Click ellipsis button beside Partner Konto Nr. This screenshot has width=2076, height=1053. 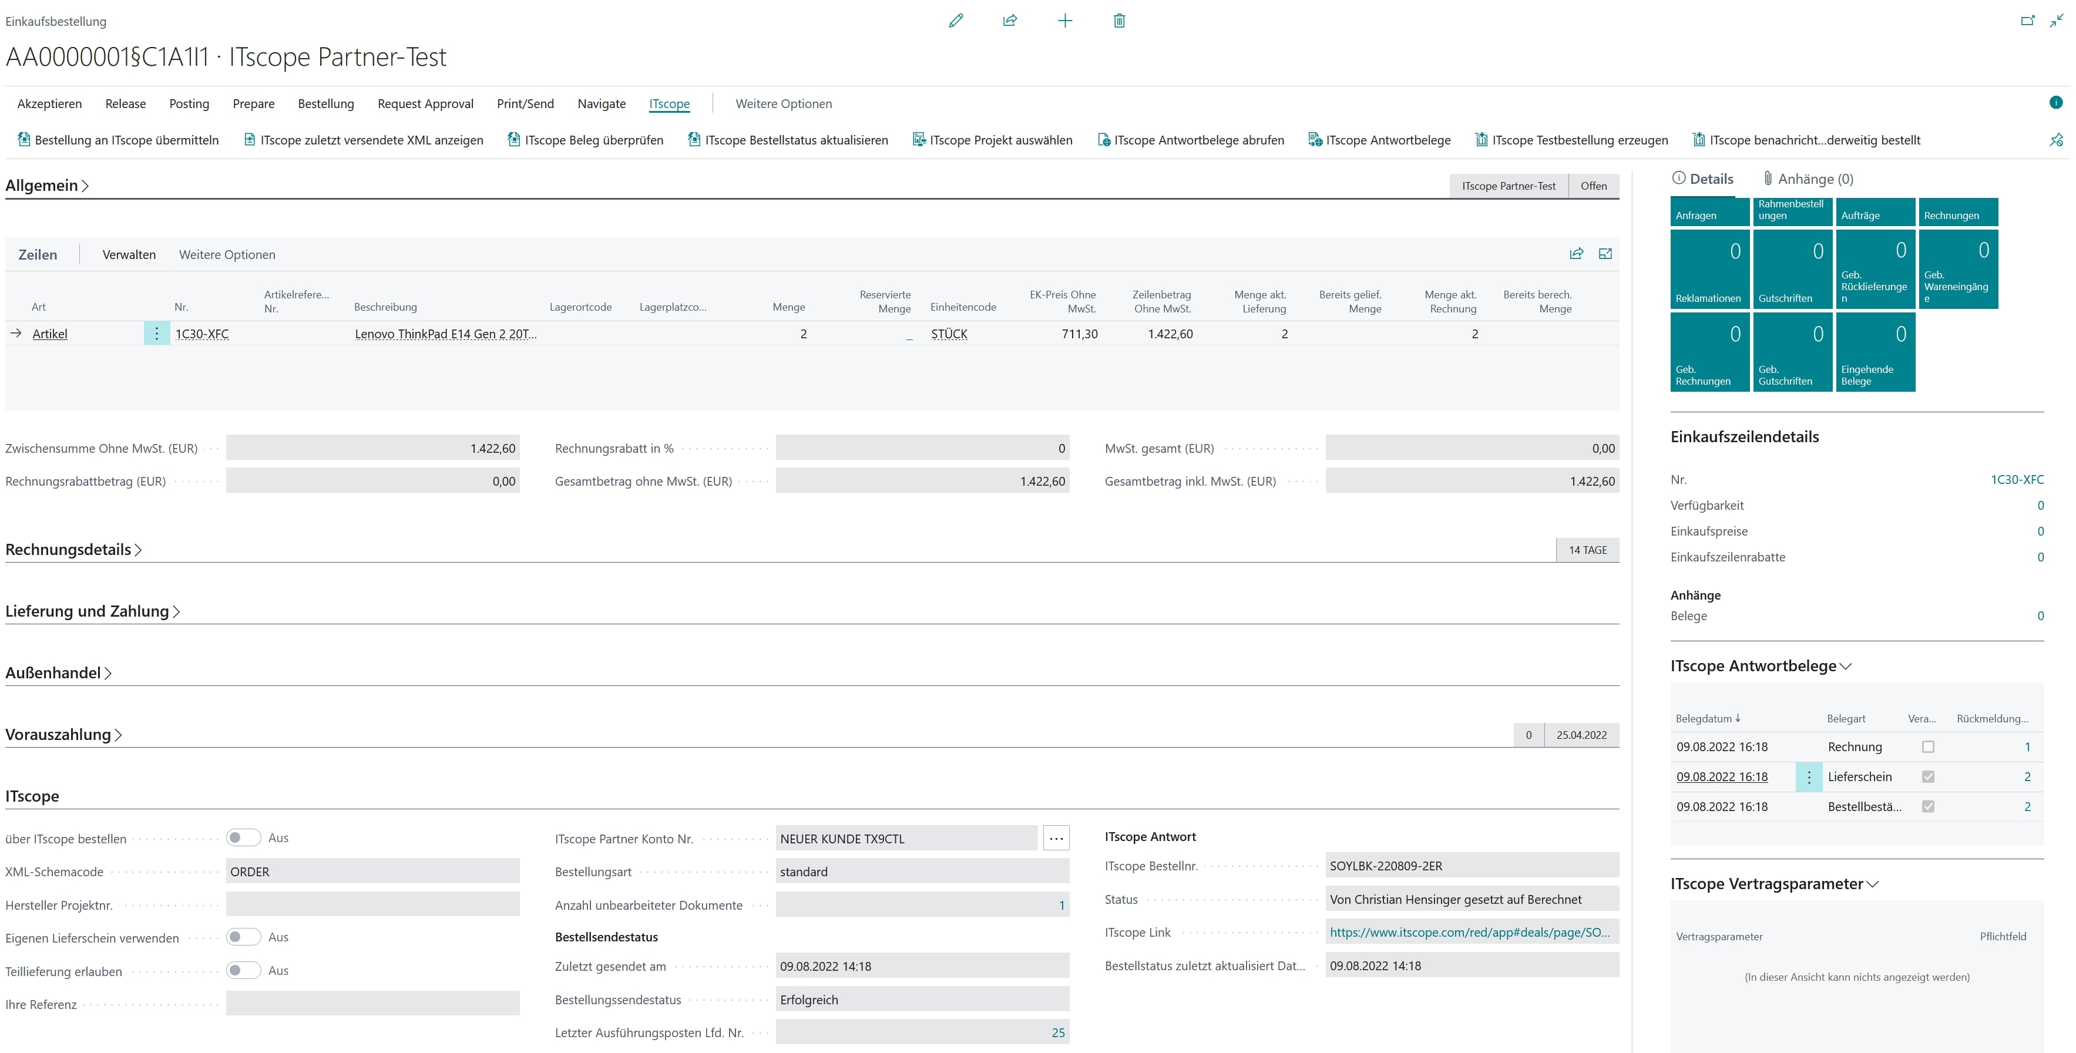1056,839
